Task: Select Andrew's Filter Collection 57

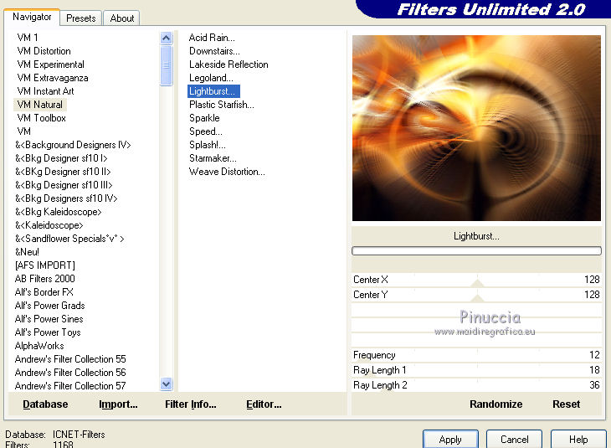Action: 70,386
